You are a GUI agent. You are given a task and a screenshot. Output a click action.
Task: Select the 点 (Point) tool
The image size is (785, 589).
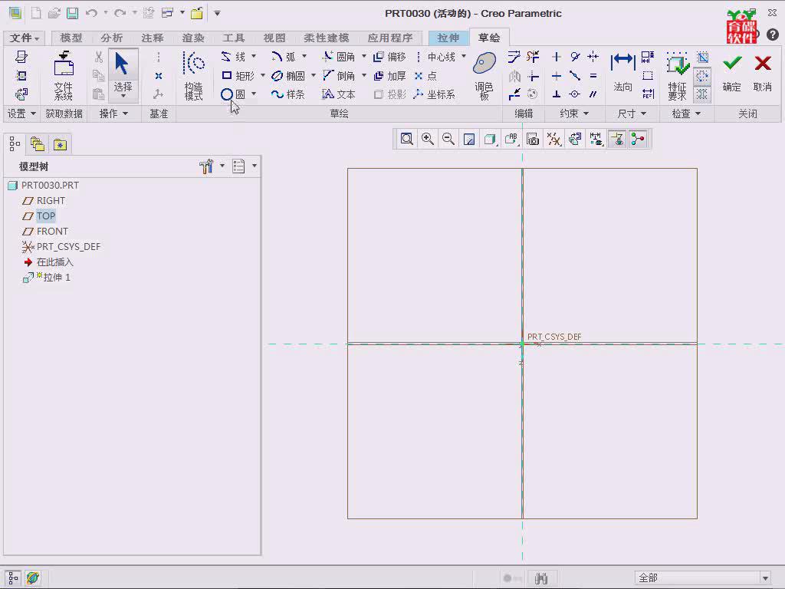tap(425, 76)
